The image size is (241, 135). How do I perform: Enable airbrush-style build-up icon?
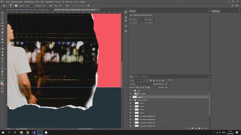point(67,6)
